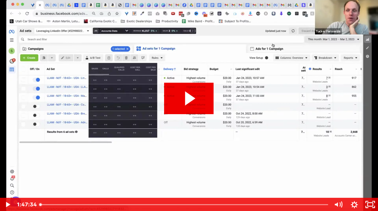Switch to the Campaigns tab
Viewport: 378px width, 211px height.
[x=36, y=49]
